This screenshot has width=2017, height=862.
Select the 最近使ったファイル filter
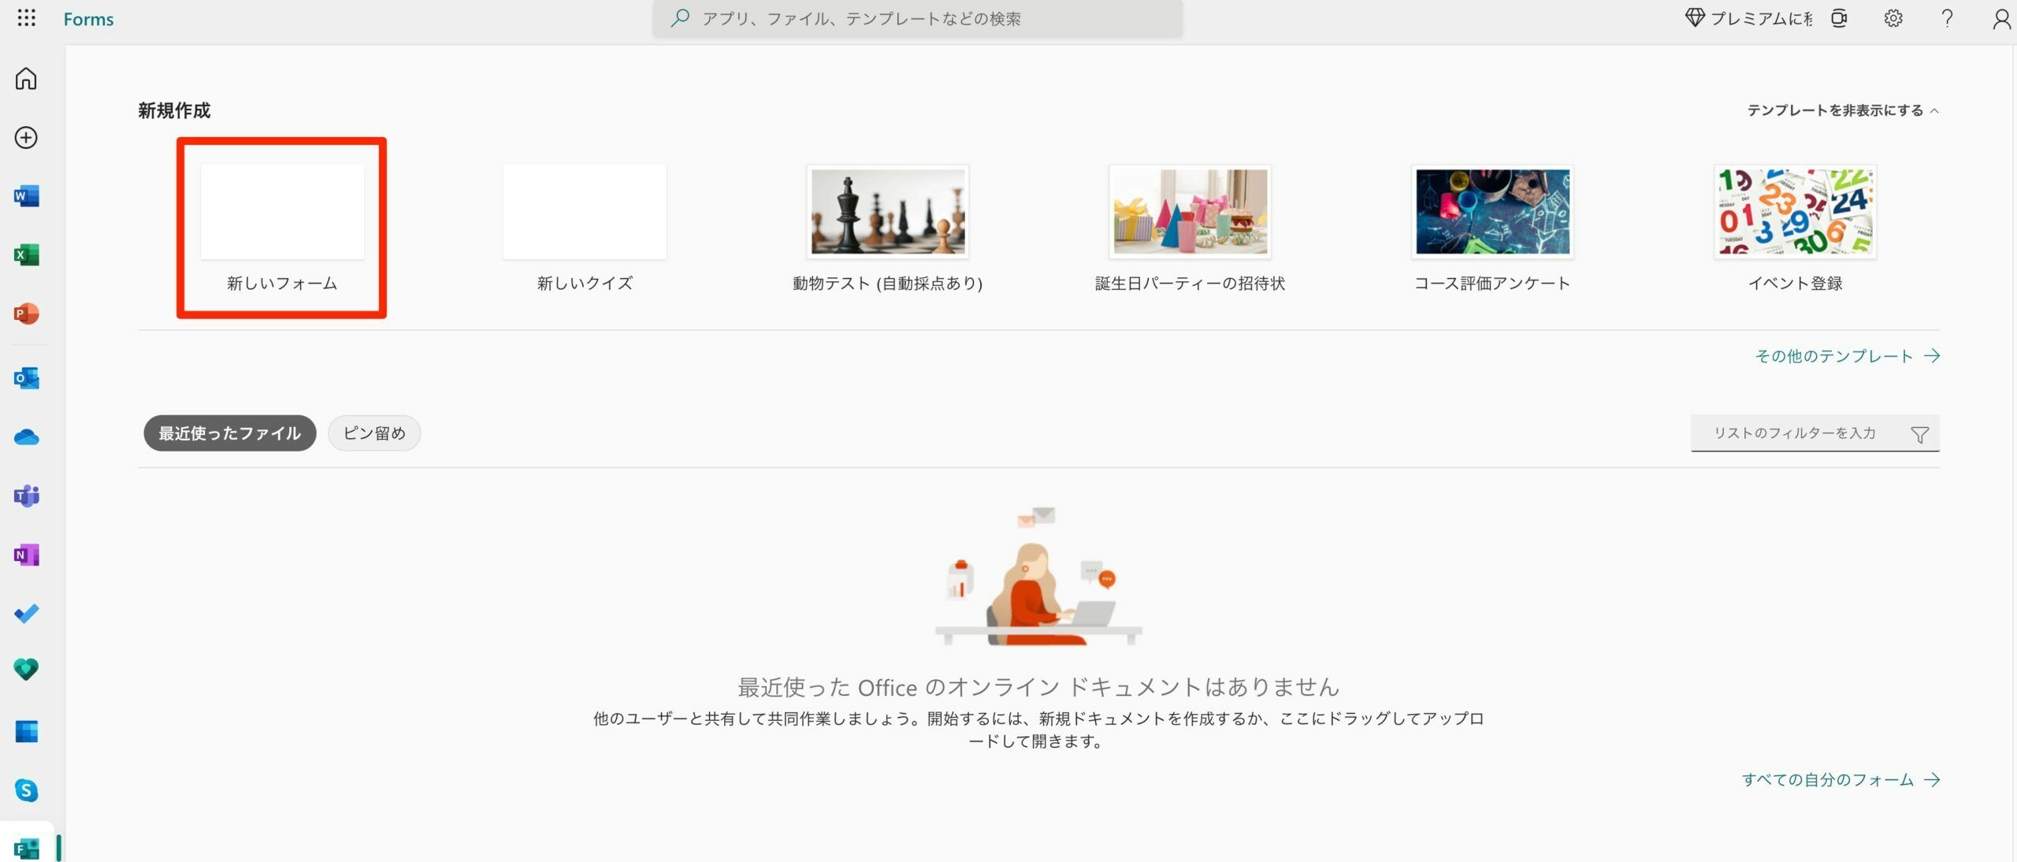pyautogui.click(x=229, y=433)
